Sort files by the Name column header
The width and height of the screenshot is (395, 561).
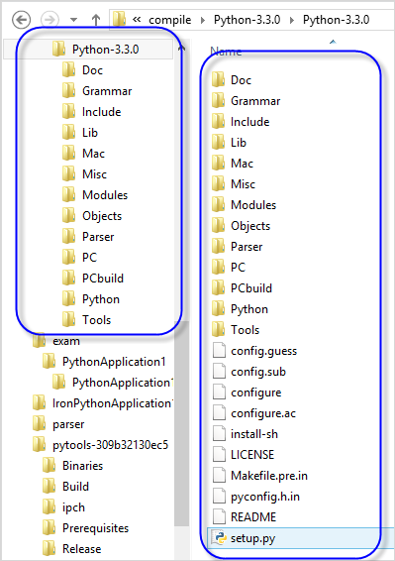pyautogui.click(x=226, y=52)
